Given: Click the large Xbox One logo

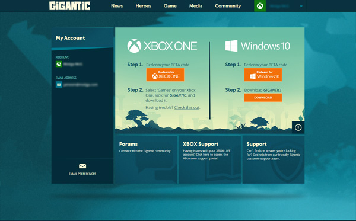Looking at the screenshot, I should pyautogui.click(x=162, y=46).
